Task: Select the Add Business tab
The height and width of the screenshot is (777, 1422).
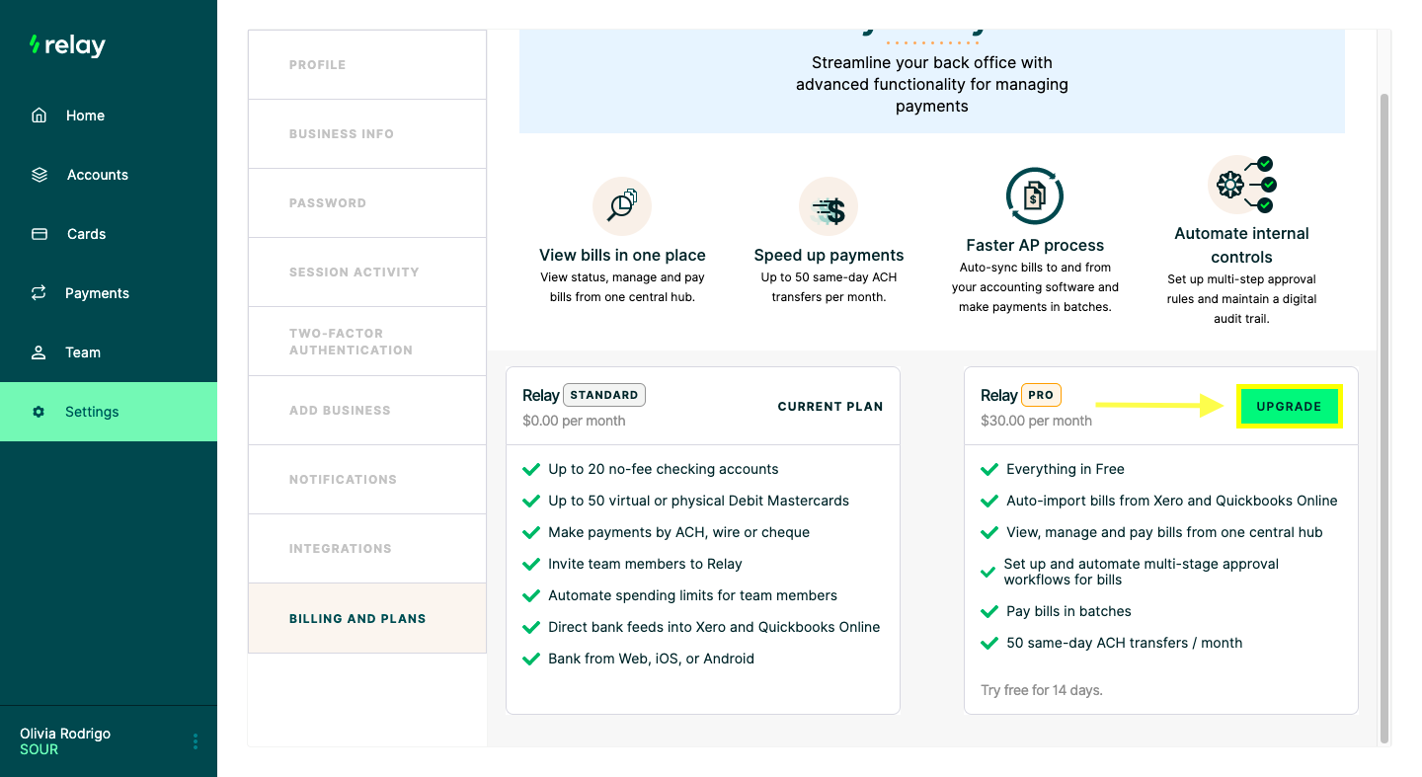Action: (367, 411)
